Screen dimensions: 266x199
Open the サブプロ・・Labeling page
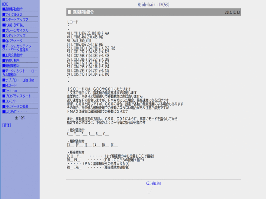pos(18,80)
